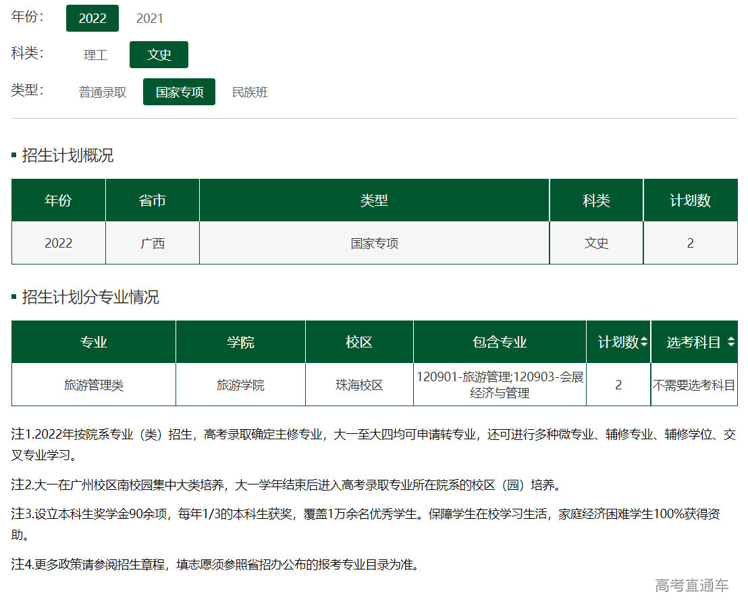Select the 国家专项 type filter button
Screen dimensions: 748x612
[x=179, y=92]
